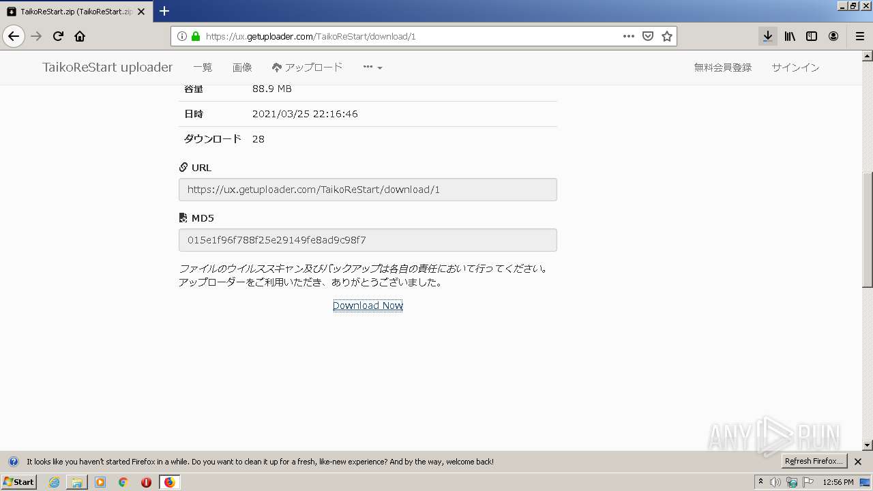
Task: Show hidden system tray icons
Action: pos(760,482)
